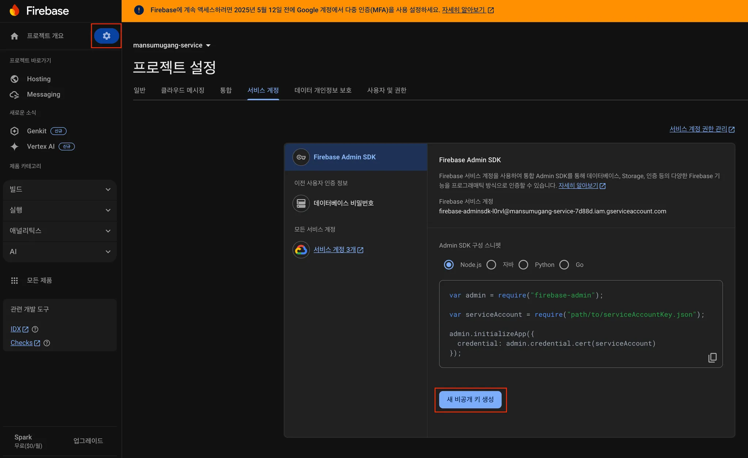Click the home icon for project overview
Image resolution: width=748 pixels, height=458 pixels.
tap(15, 36)
